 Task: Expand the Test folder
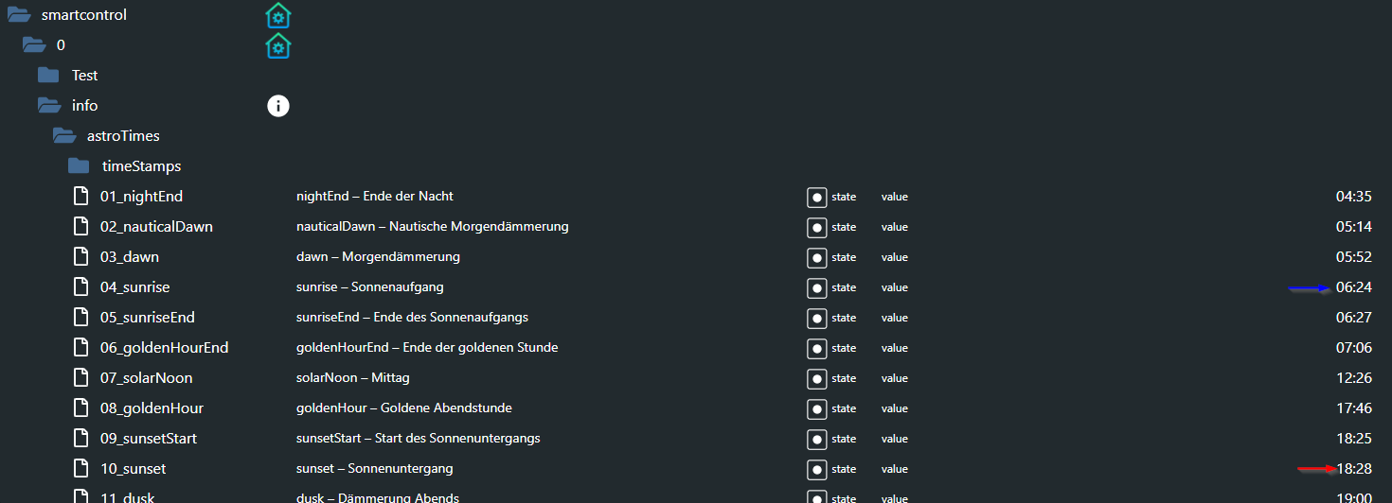point(48,76)
